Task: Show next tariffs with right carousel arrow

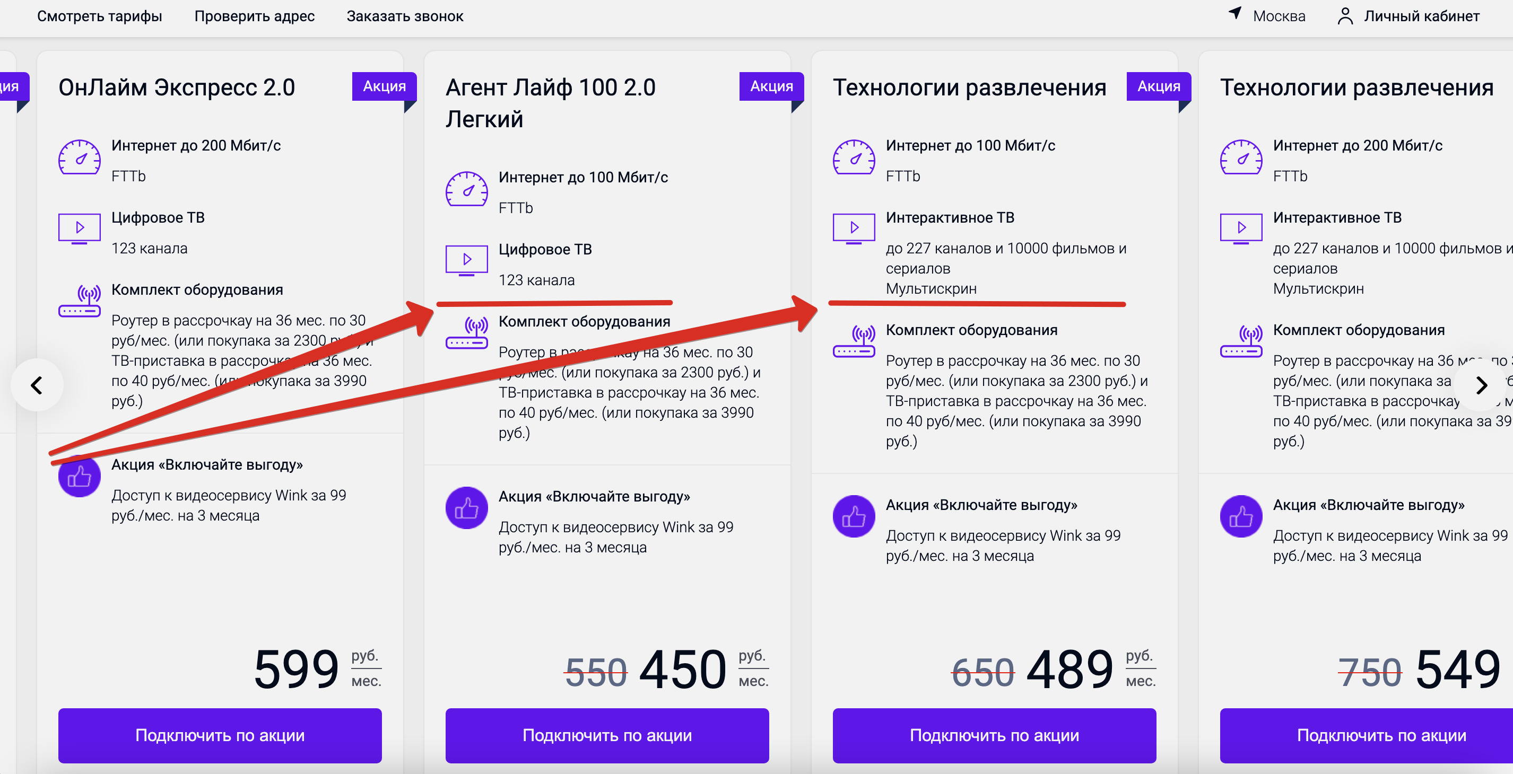Action: click(1481, 385)
